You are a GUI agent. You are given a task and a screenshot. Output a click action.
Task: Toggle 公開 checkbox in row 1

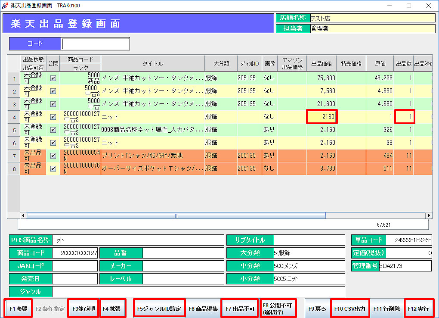(53, 78)
